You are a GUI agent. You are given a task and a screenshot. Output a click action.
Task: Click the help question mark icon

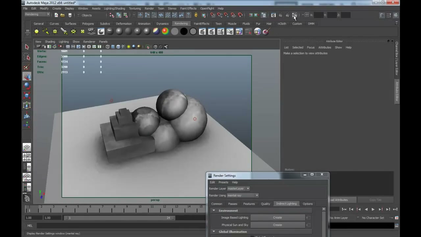point(188,15)
